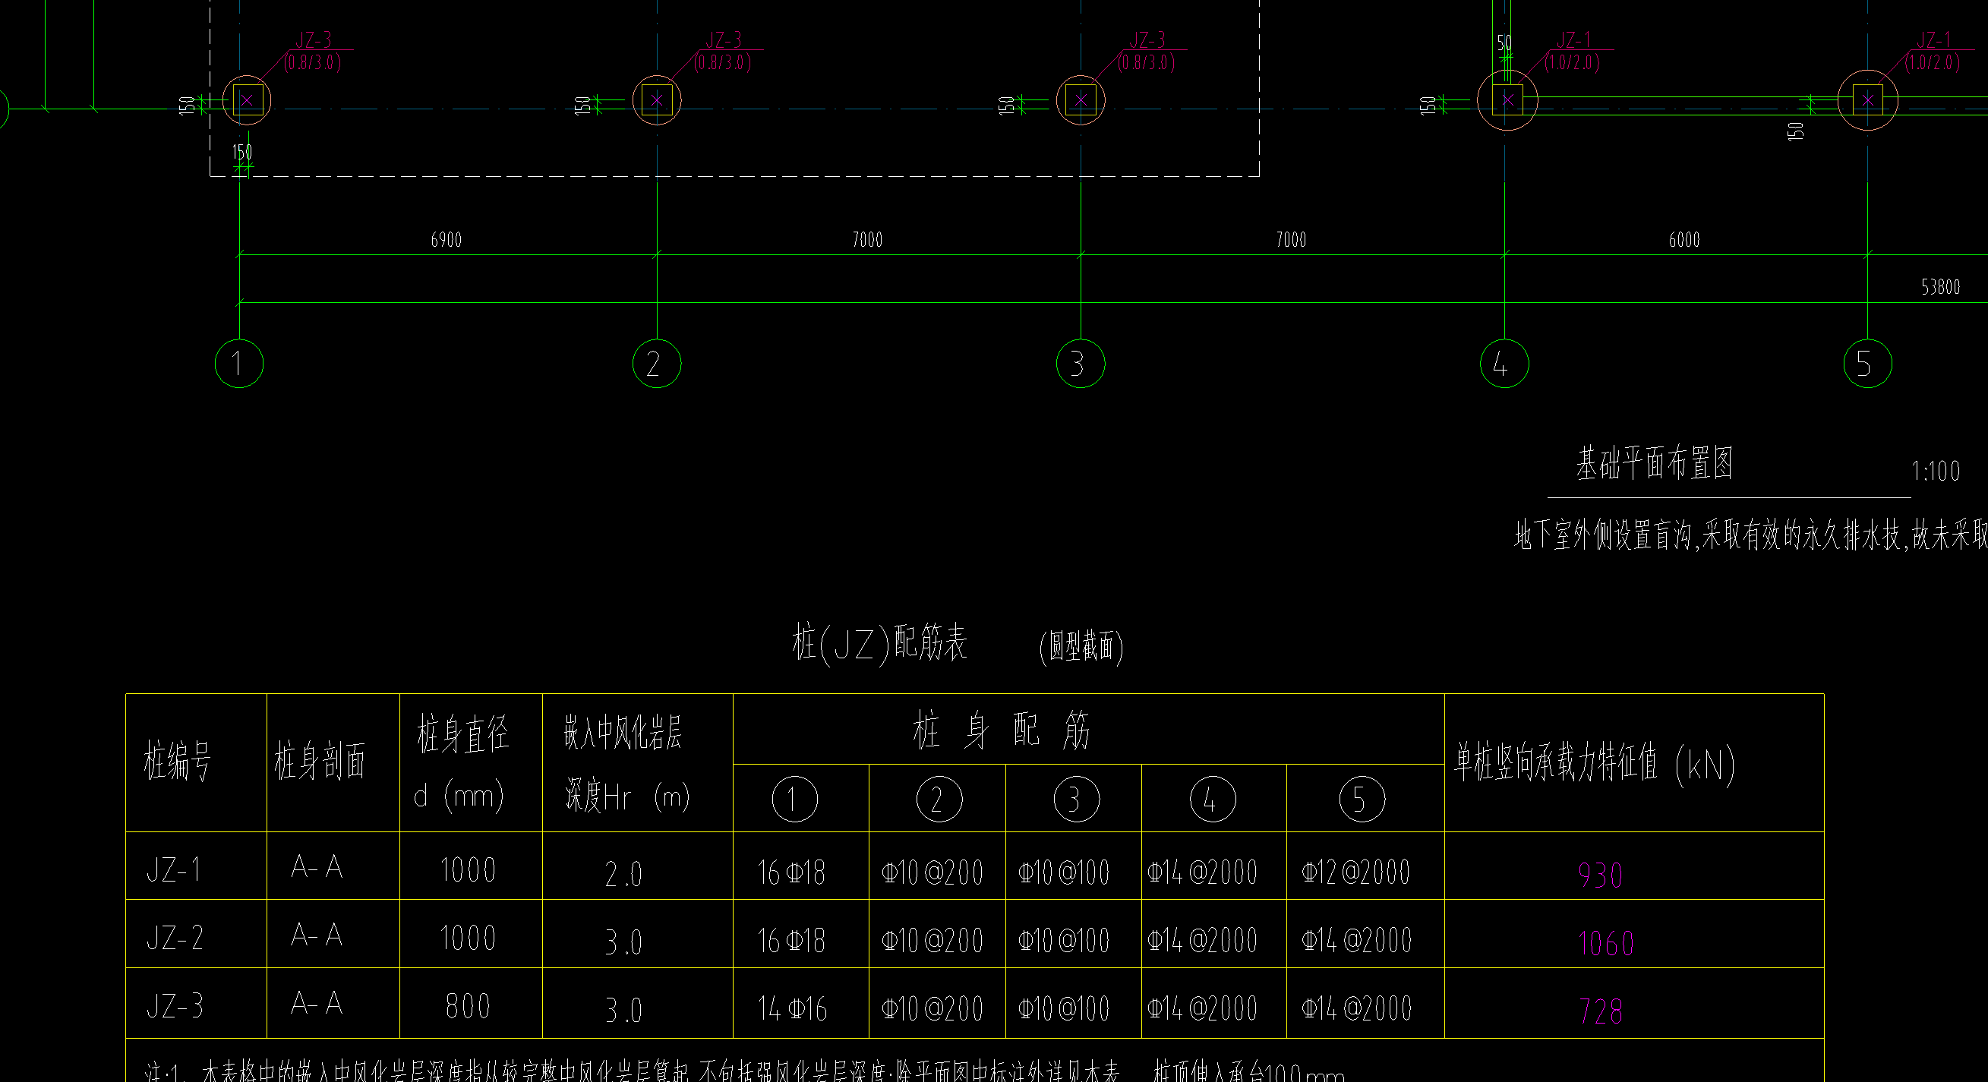The width and height of the screenshot is (1988, 1082).
Task: Select the 桩(JZ)配筋表 table title
Action: (x=879, y=643)
